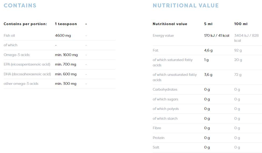The width and height of the screenshot is (262, 153).
Task: Select the Energy value row label
Action: coord(163,35)
